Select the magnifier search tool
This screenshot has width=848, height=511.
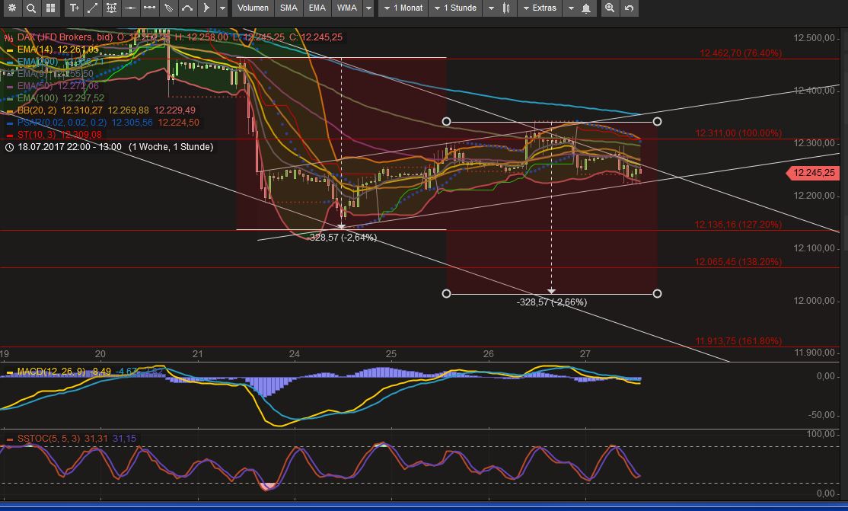[x=31, y=8]
